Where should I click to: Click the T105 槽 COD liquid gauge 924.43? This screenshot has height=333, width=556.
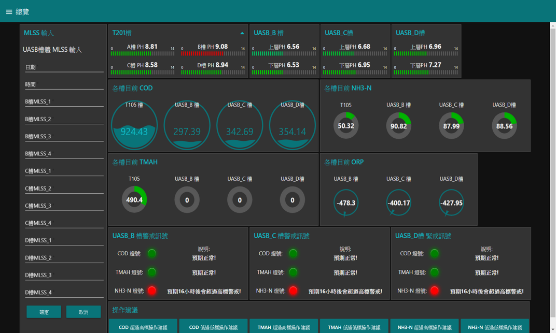tap(134, 125)
